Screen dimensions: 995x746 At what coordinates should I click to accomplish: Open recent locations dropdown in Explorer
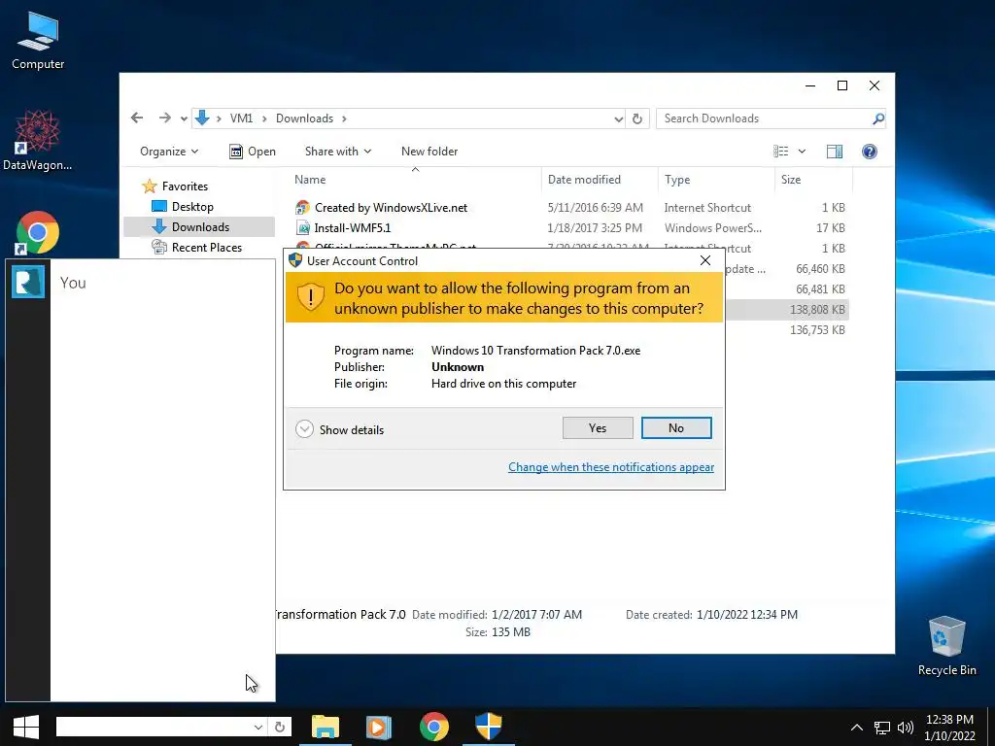pyautogui.click(x=184, y=119)
